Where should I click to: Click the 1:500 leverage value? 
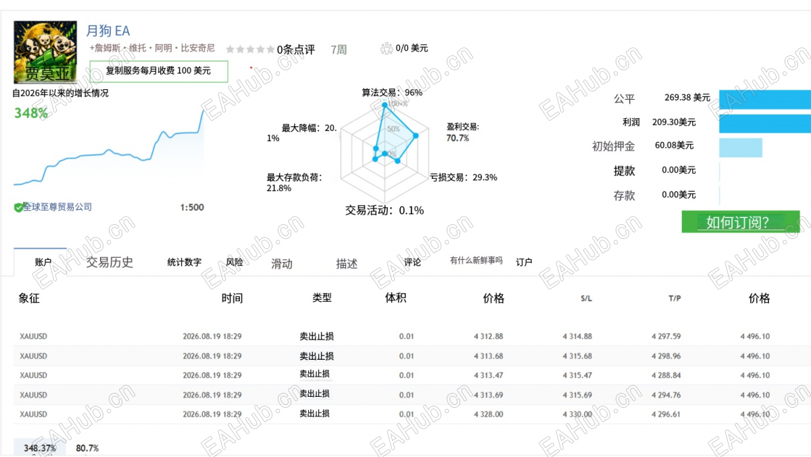click(192, 207)
